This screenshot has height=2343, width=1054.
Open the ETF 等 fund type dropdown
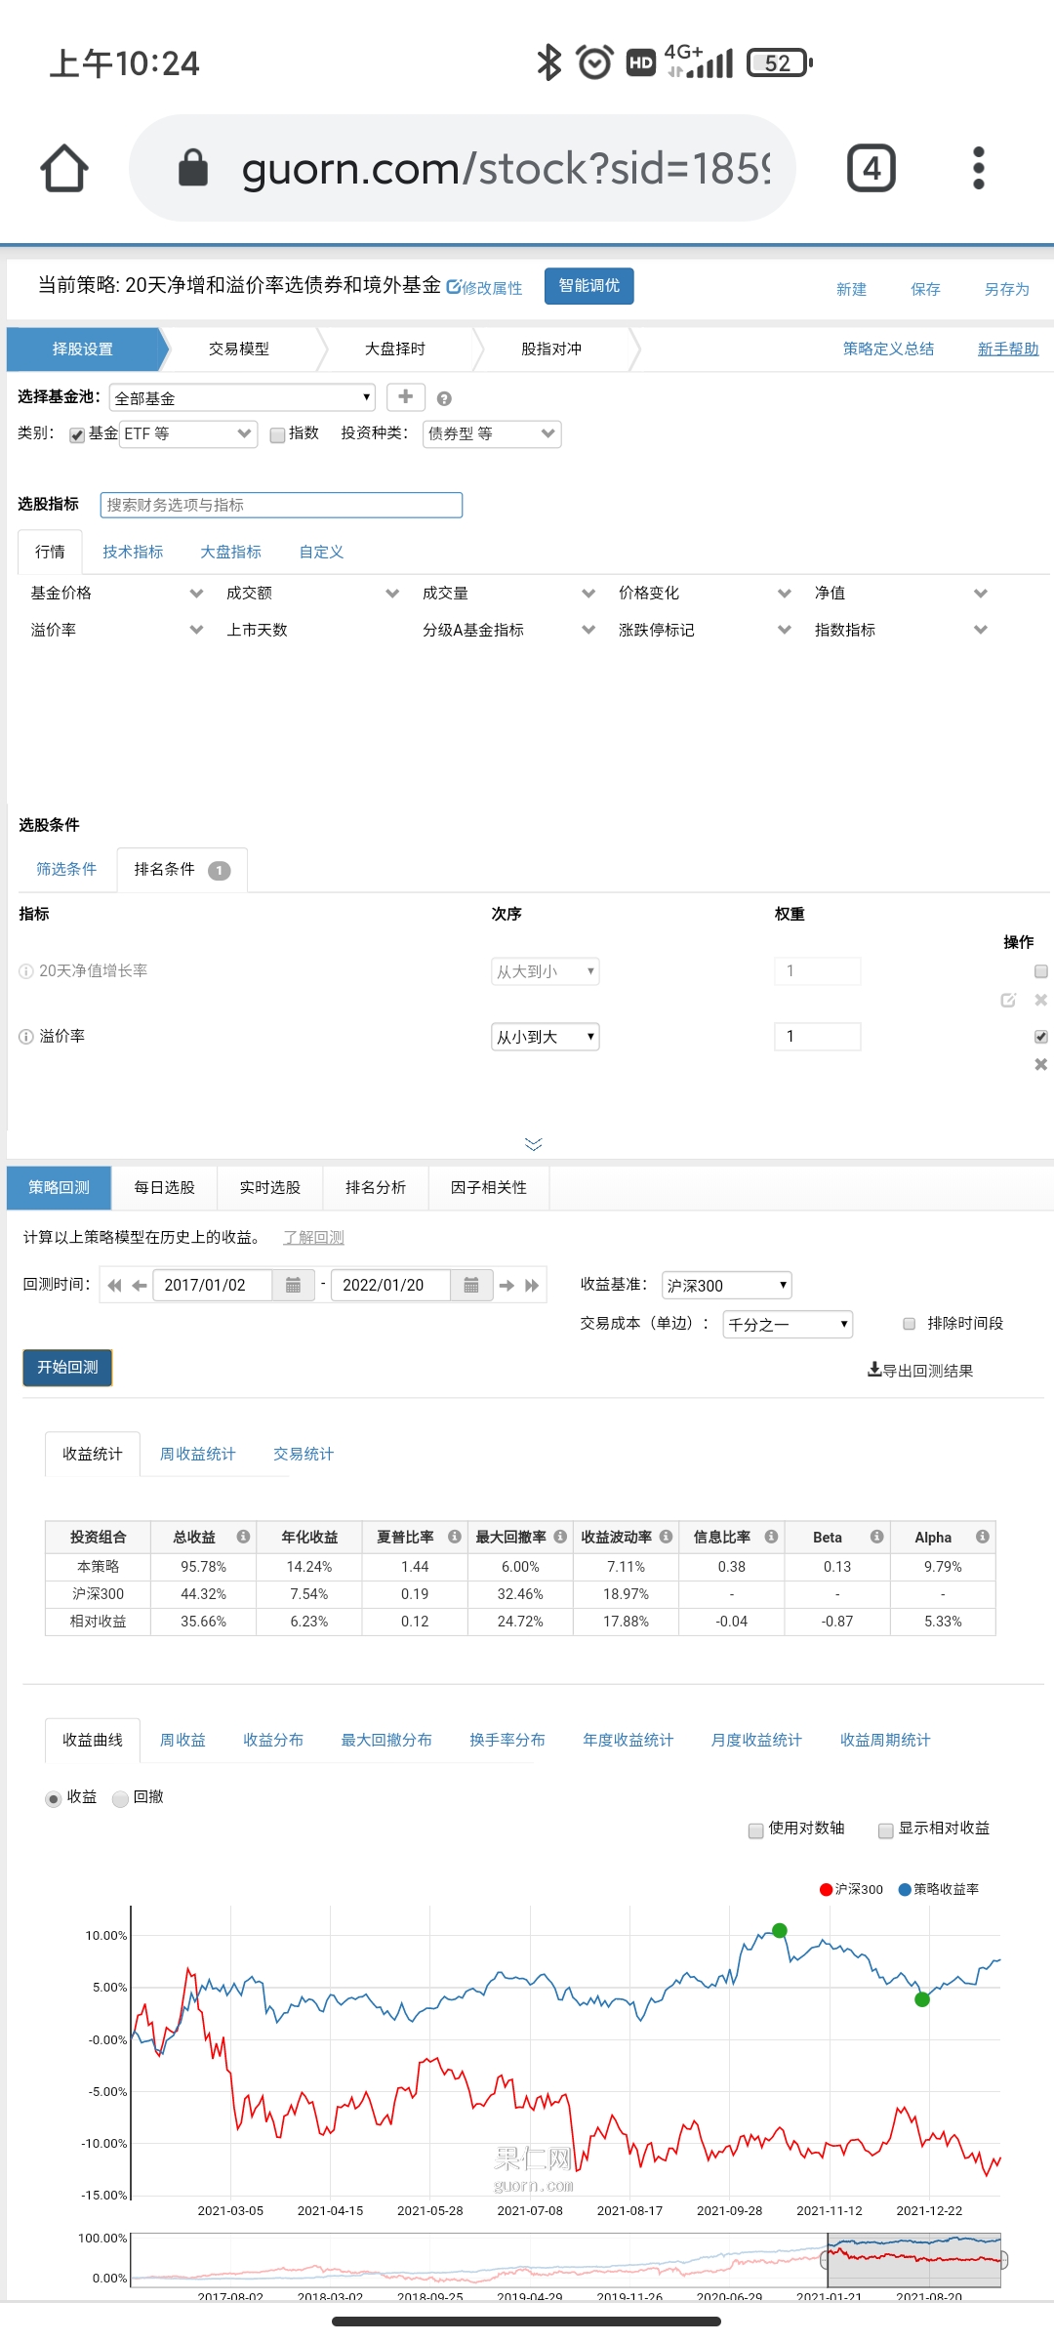(x=188, y=433)
